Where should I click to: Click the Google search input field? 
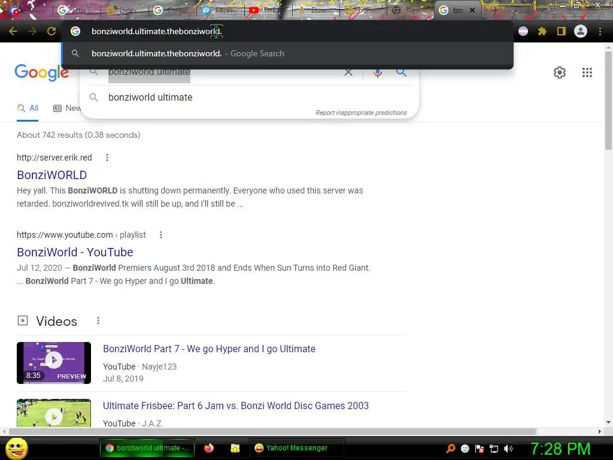pyautogui.click(x=223, y=72)
